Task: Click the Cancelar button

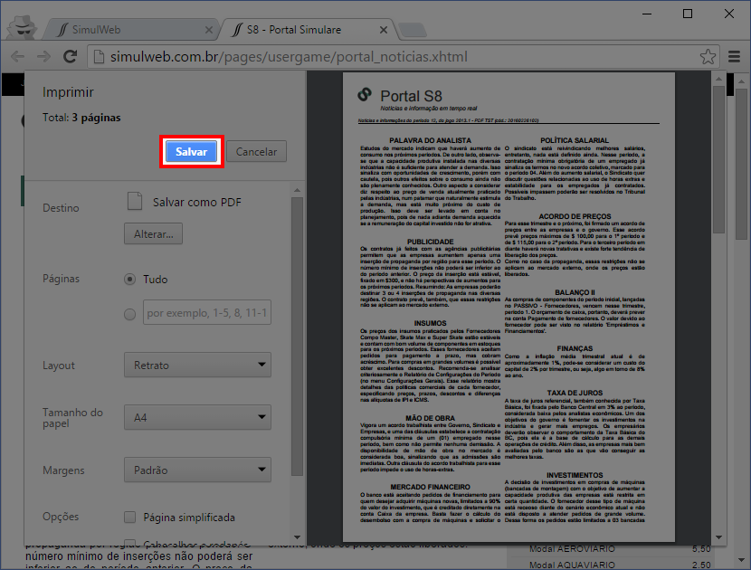Action: point(256,151)
